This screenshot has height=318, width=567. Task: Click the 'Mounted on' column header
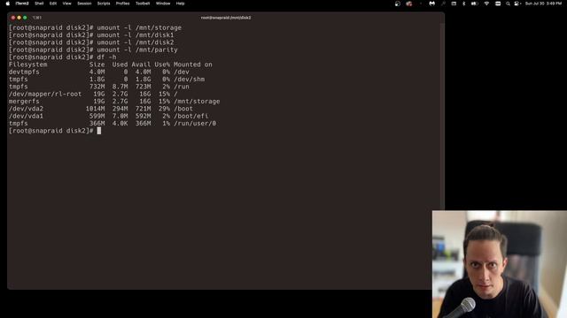pyautogui.click(x=193, y=64)
